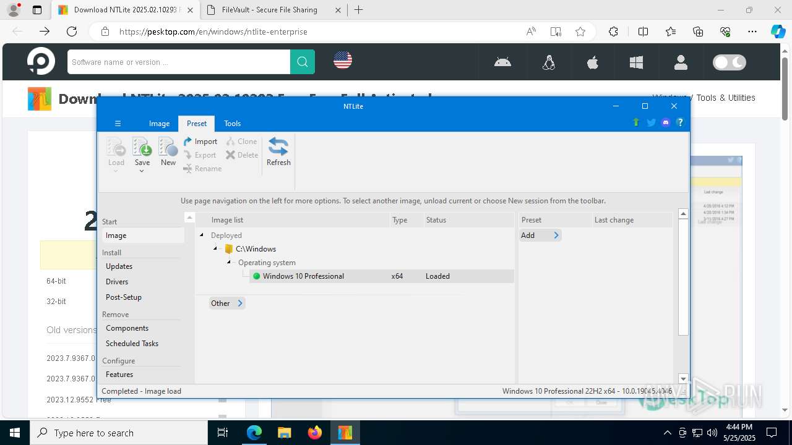
Task: Open the Load dropdown arrow
Action: pyautogui.click(x=116, y=171)
